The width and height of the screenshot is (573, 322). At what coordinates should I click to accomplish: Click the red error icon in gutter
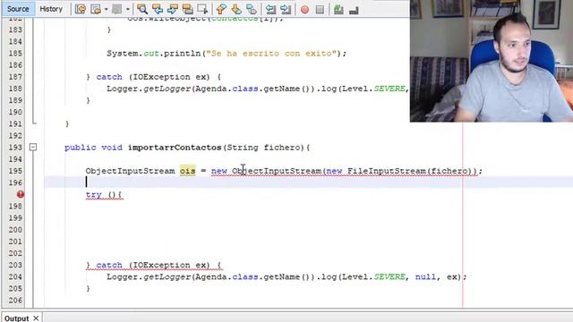click(x=21, y=194)
